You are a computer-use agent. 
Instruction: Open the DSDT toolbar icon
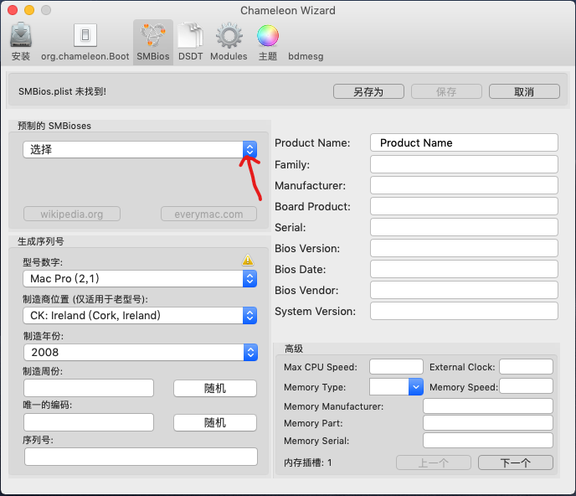point(190,42)
